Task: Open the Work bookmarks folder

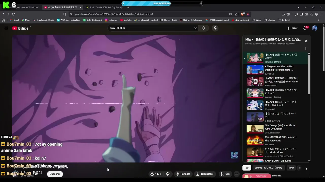Action: (256, 20)
